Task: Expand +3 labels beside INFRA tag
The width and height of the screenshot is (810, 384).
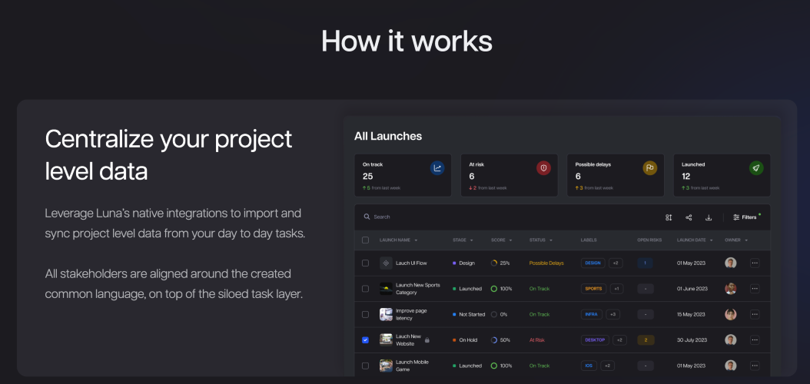Action: click(x=613, y=314)
